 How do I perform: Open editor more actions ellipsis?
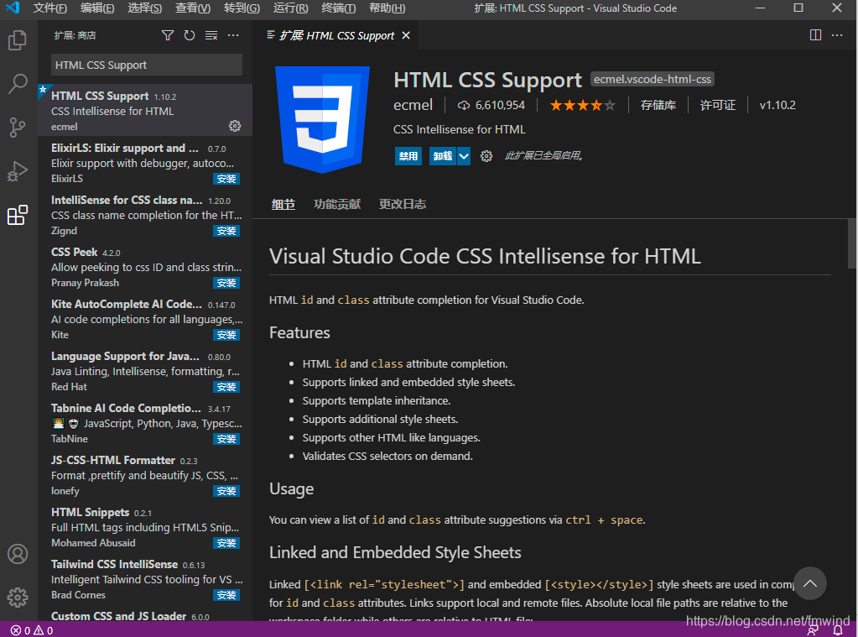click(837, 35)
